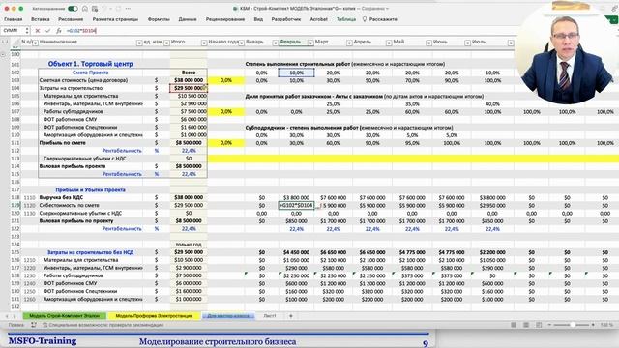Click the Undo arrow icon
Viewport: 619px width, 348px height.
coord(105,9)
